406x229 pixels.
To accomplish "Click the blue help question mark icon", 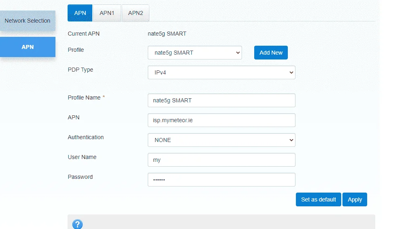I will pos(77,224).
